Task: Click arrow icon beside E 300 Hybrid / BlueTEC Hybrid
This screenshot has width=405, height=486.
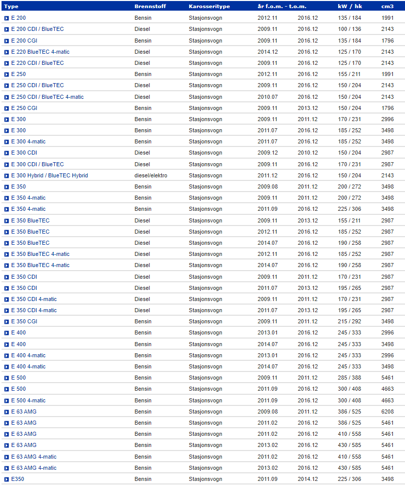Action: pos(7,176)
